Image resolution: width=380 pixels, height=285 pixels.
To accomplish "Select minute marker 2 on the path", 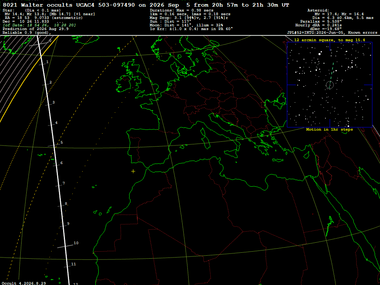I will pos(50,82).
